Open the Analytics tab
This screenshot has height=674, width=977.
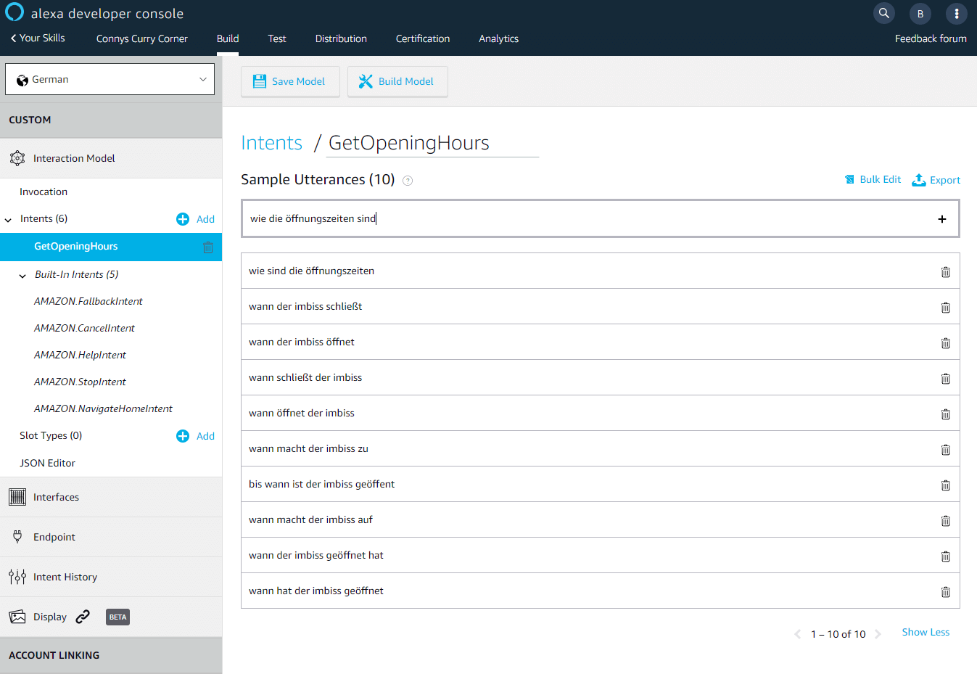[498, 38]
